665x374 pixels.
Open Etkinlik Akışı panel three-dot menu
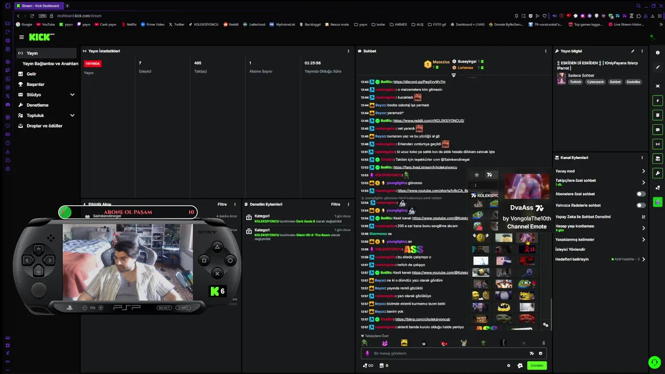click(234, 204)
